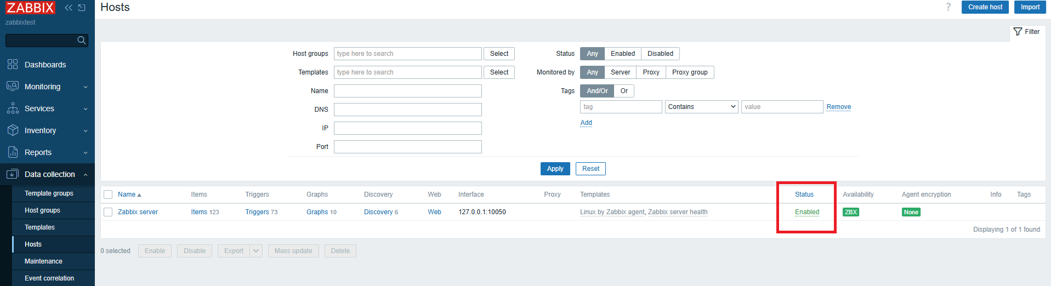Set Monitored by to Server
This screenshot has width=1051, height=286.
[620, 72]
